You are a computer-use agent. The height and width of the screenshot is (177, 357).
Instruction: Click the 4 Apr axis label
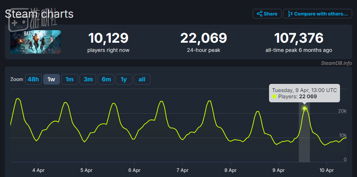pyautogui.click(x=38, y=170)
